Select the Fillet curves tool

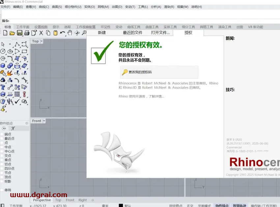[x=10, y=58]
